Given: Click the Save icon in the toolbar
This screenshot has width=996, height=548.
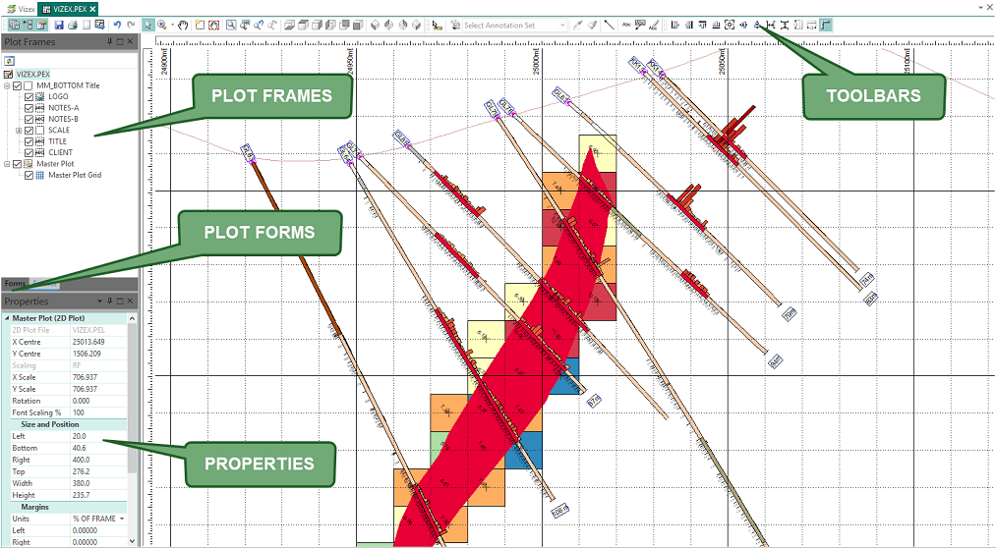Looking at the screenshot, I should (59, 25).
